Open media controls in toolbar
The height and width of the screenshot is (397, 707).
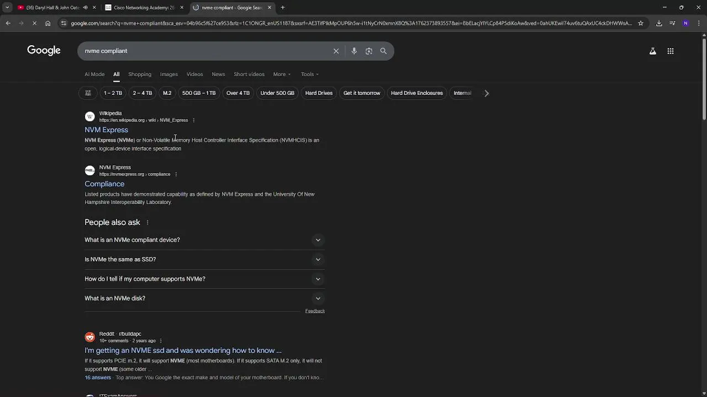(672, 23)
